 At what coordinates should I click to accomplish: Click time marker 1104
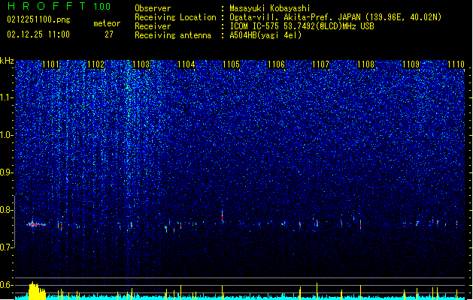tap(186, 64)
